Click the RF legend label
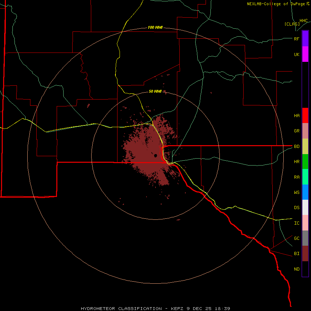The height and width of the screenshot is (311, 311). pos(296,39)
